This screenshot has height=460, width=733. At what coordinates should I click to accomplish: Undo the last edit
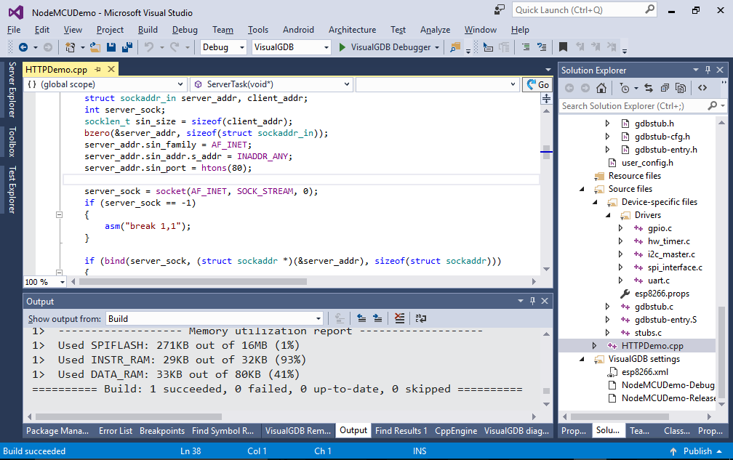[149, 47]
